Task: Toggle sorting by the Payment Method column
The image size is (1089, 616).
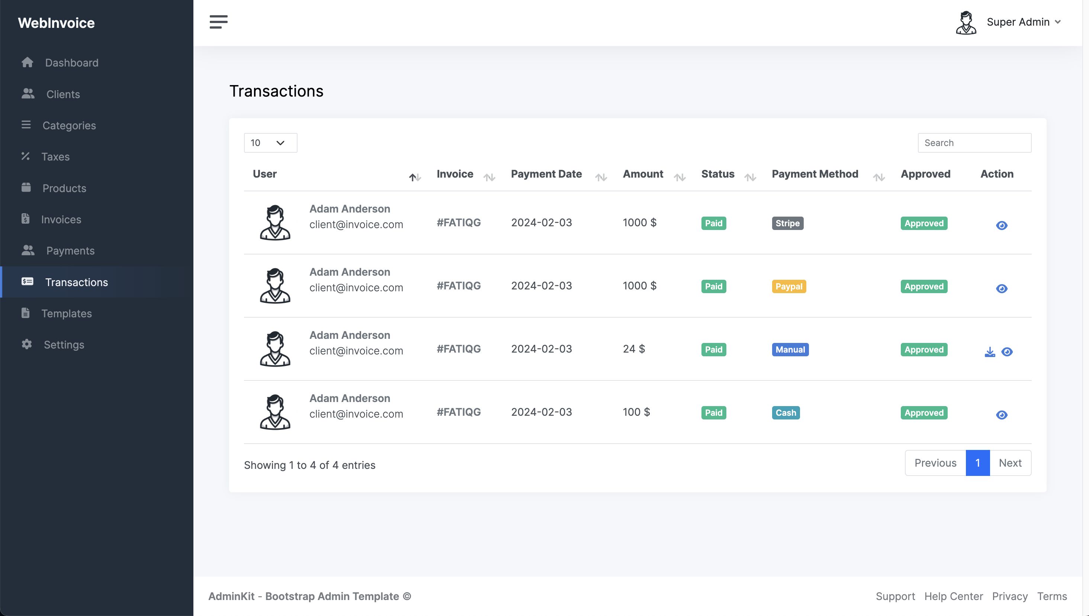Action: [x=878, y=177]
